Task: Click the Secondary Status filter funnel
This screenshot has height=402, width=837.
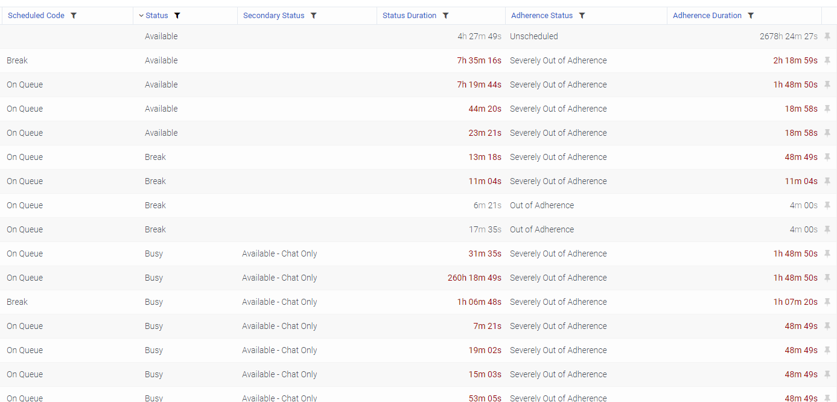Action: click(x=314, y=16)
